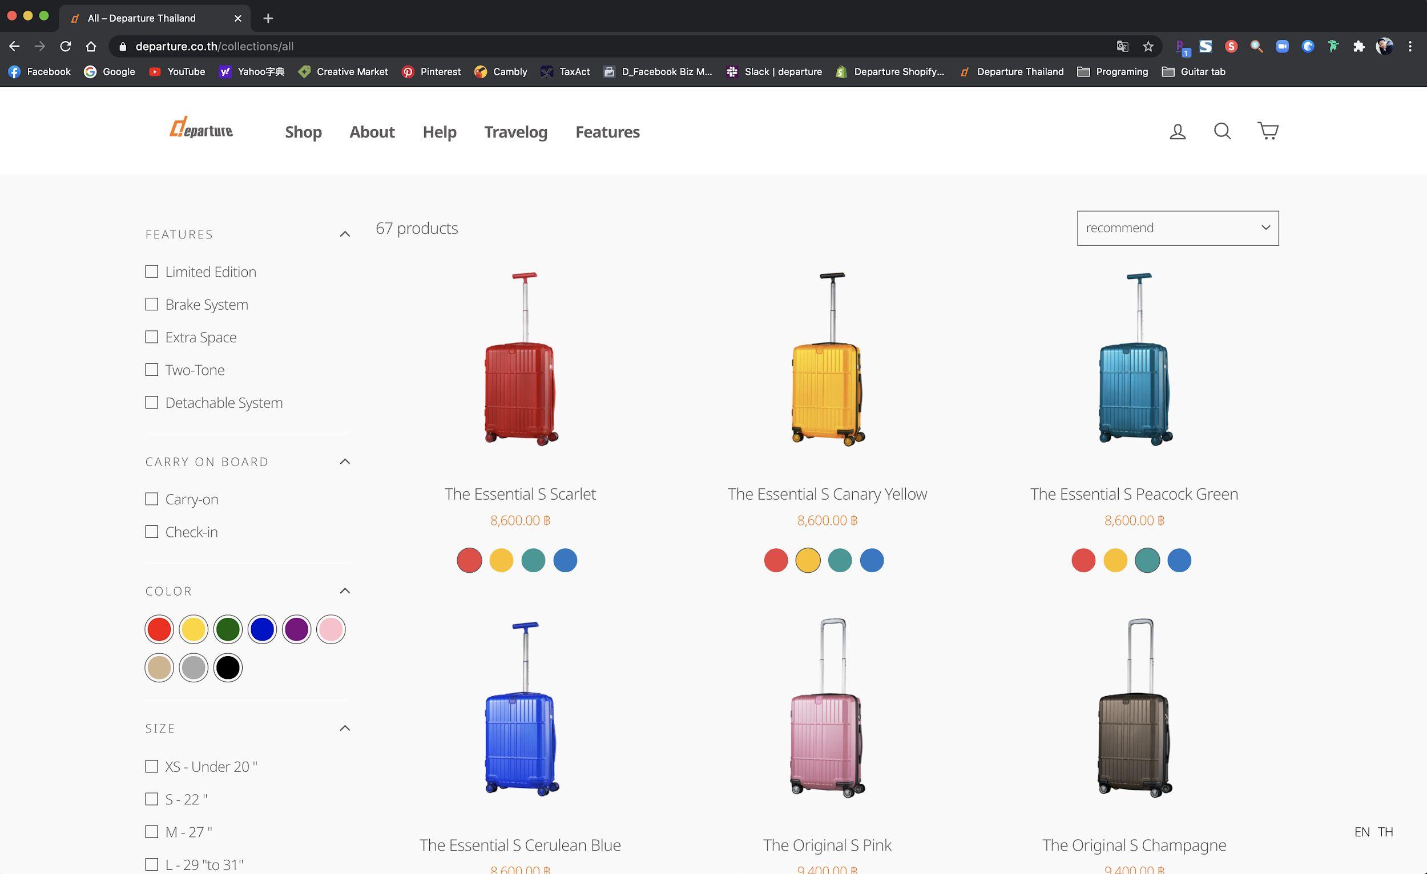Tick the Two-Tone checkbox
The height and width of the screenshot is (874, 1427).
(152, 370)
